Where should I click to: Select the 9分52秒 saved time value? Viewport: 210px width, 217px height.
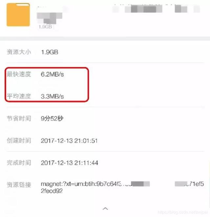coord(52,119)
